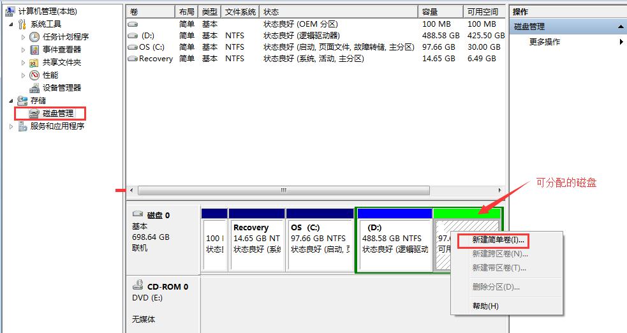The height and width of the screenshot is (333, 627).
Task: Click the 任务计划程序 clock icon
Action: (35, 37)
